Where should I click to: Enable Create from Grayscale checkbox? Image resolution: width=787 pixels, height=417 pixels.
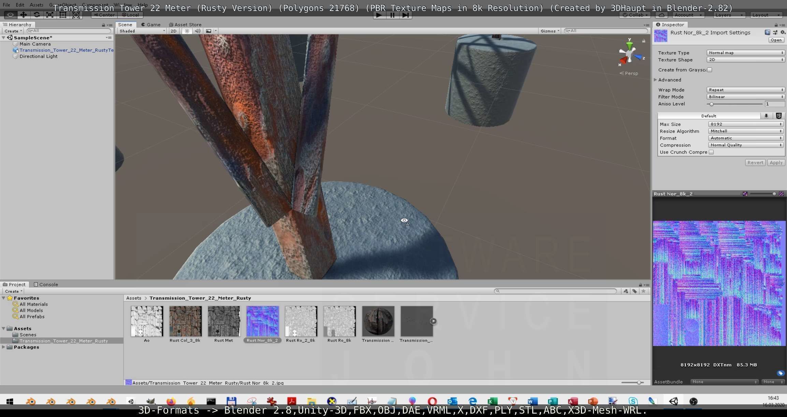[710, 70]
